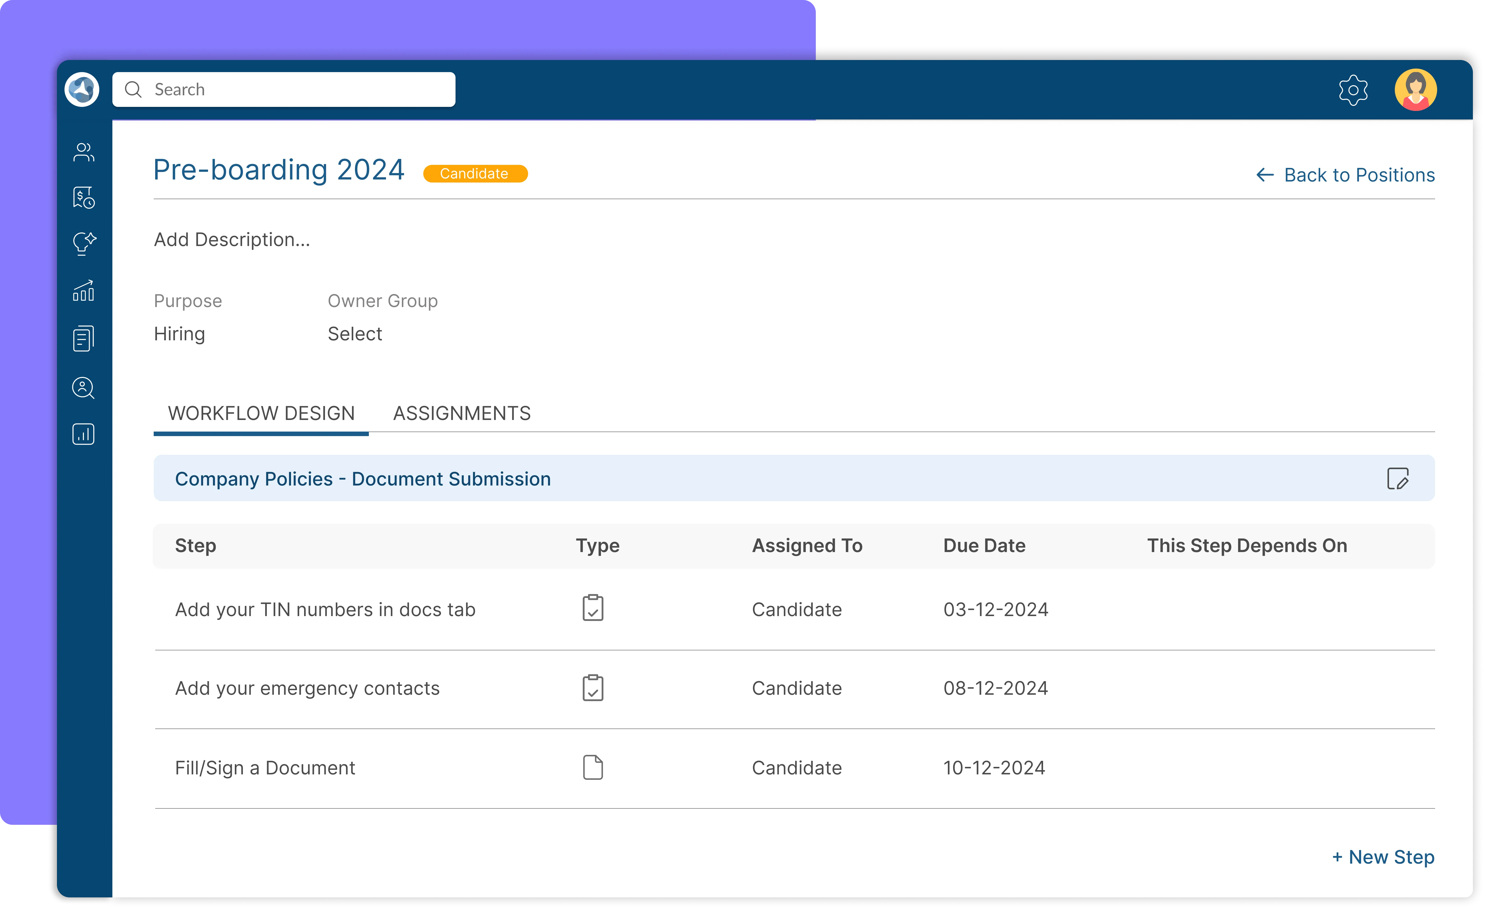This screenshot has height=909, width=1485.
Task: Open the user profile avatar
Action: (1415, 90)
